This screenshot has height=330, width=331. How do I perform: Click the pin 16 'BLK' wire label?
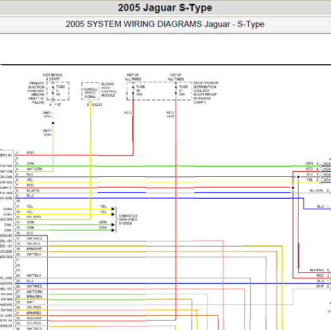coord(30,233)
